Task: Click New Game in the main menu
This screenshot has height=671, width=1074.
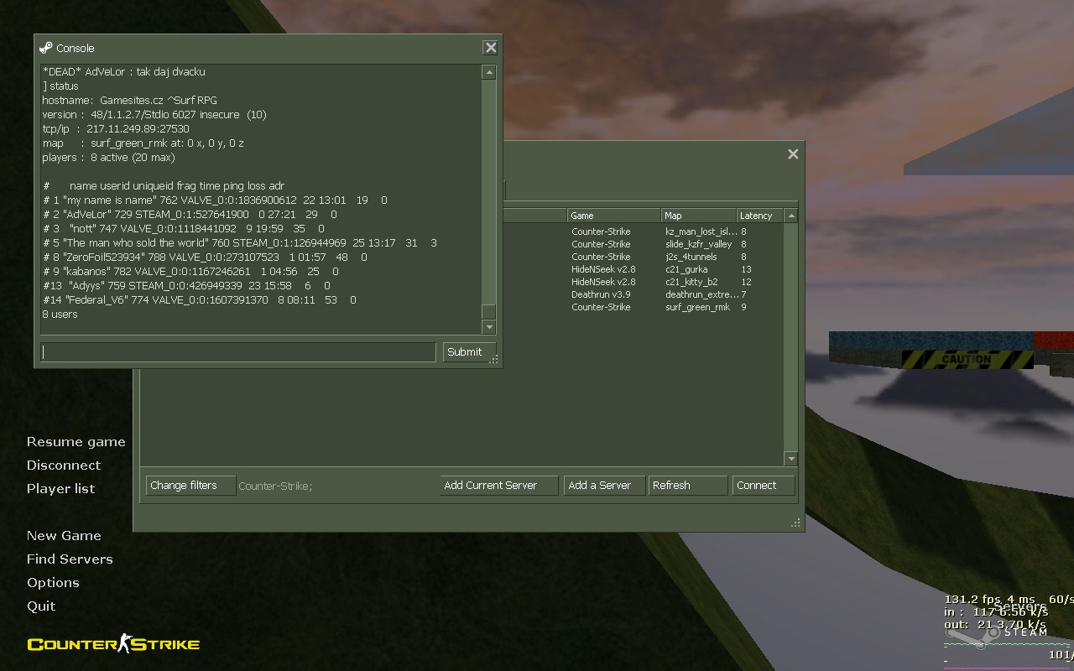Action: tap(64, 536)
